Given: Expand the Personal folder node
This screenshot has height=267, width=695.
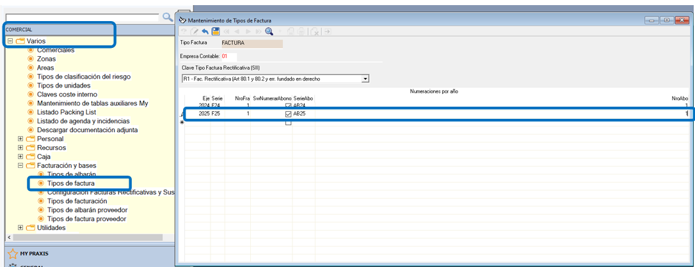Looking at the screenshot, I should point(20,139).
